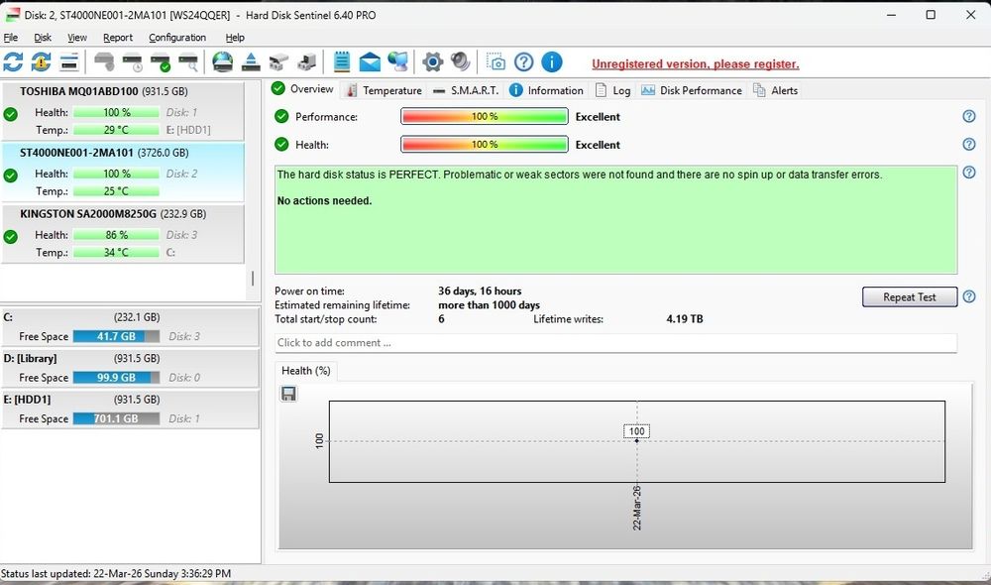Select the ST4000NE001-2MA101 disk entry
The height and width of the screenshot is (585, 991).
pos(123,172)
